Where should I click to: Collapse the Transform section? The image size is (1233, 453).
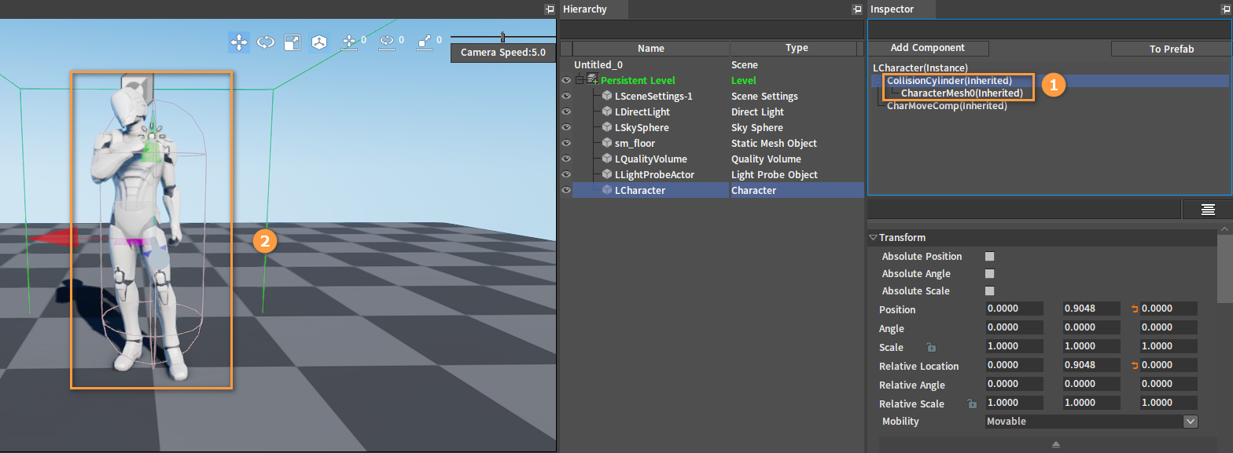[873, 237]
